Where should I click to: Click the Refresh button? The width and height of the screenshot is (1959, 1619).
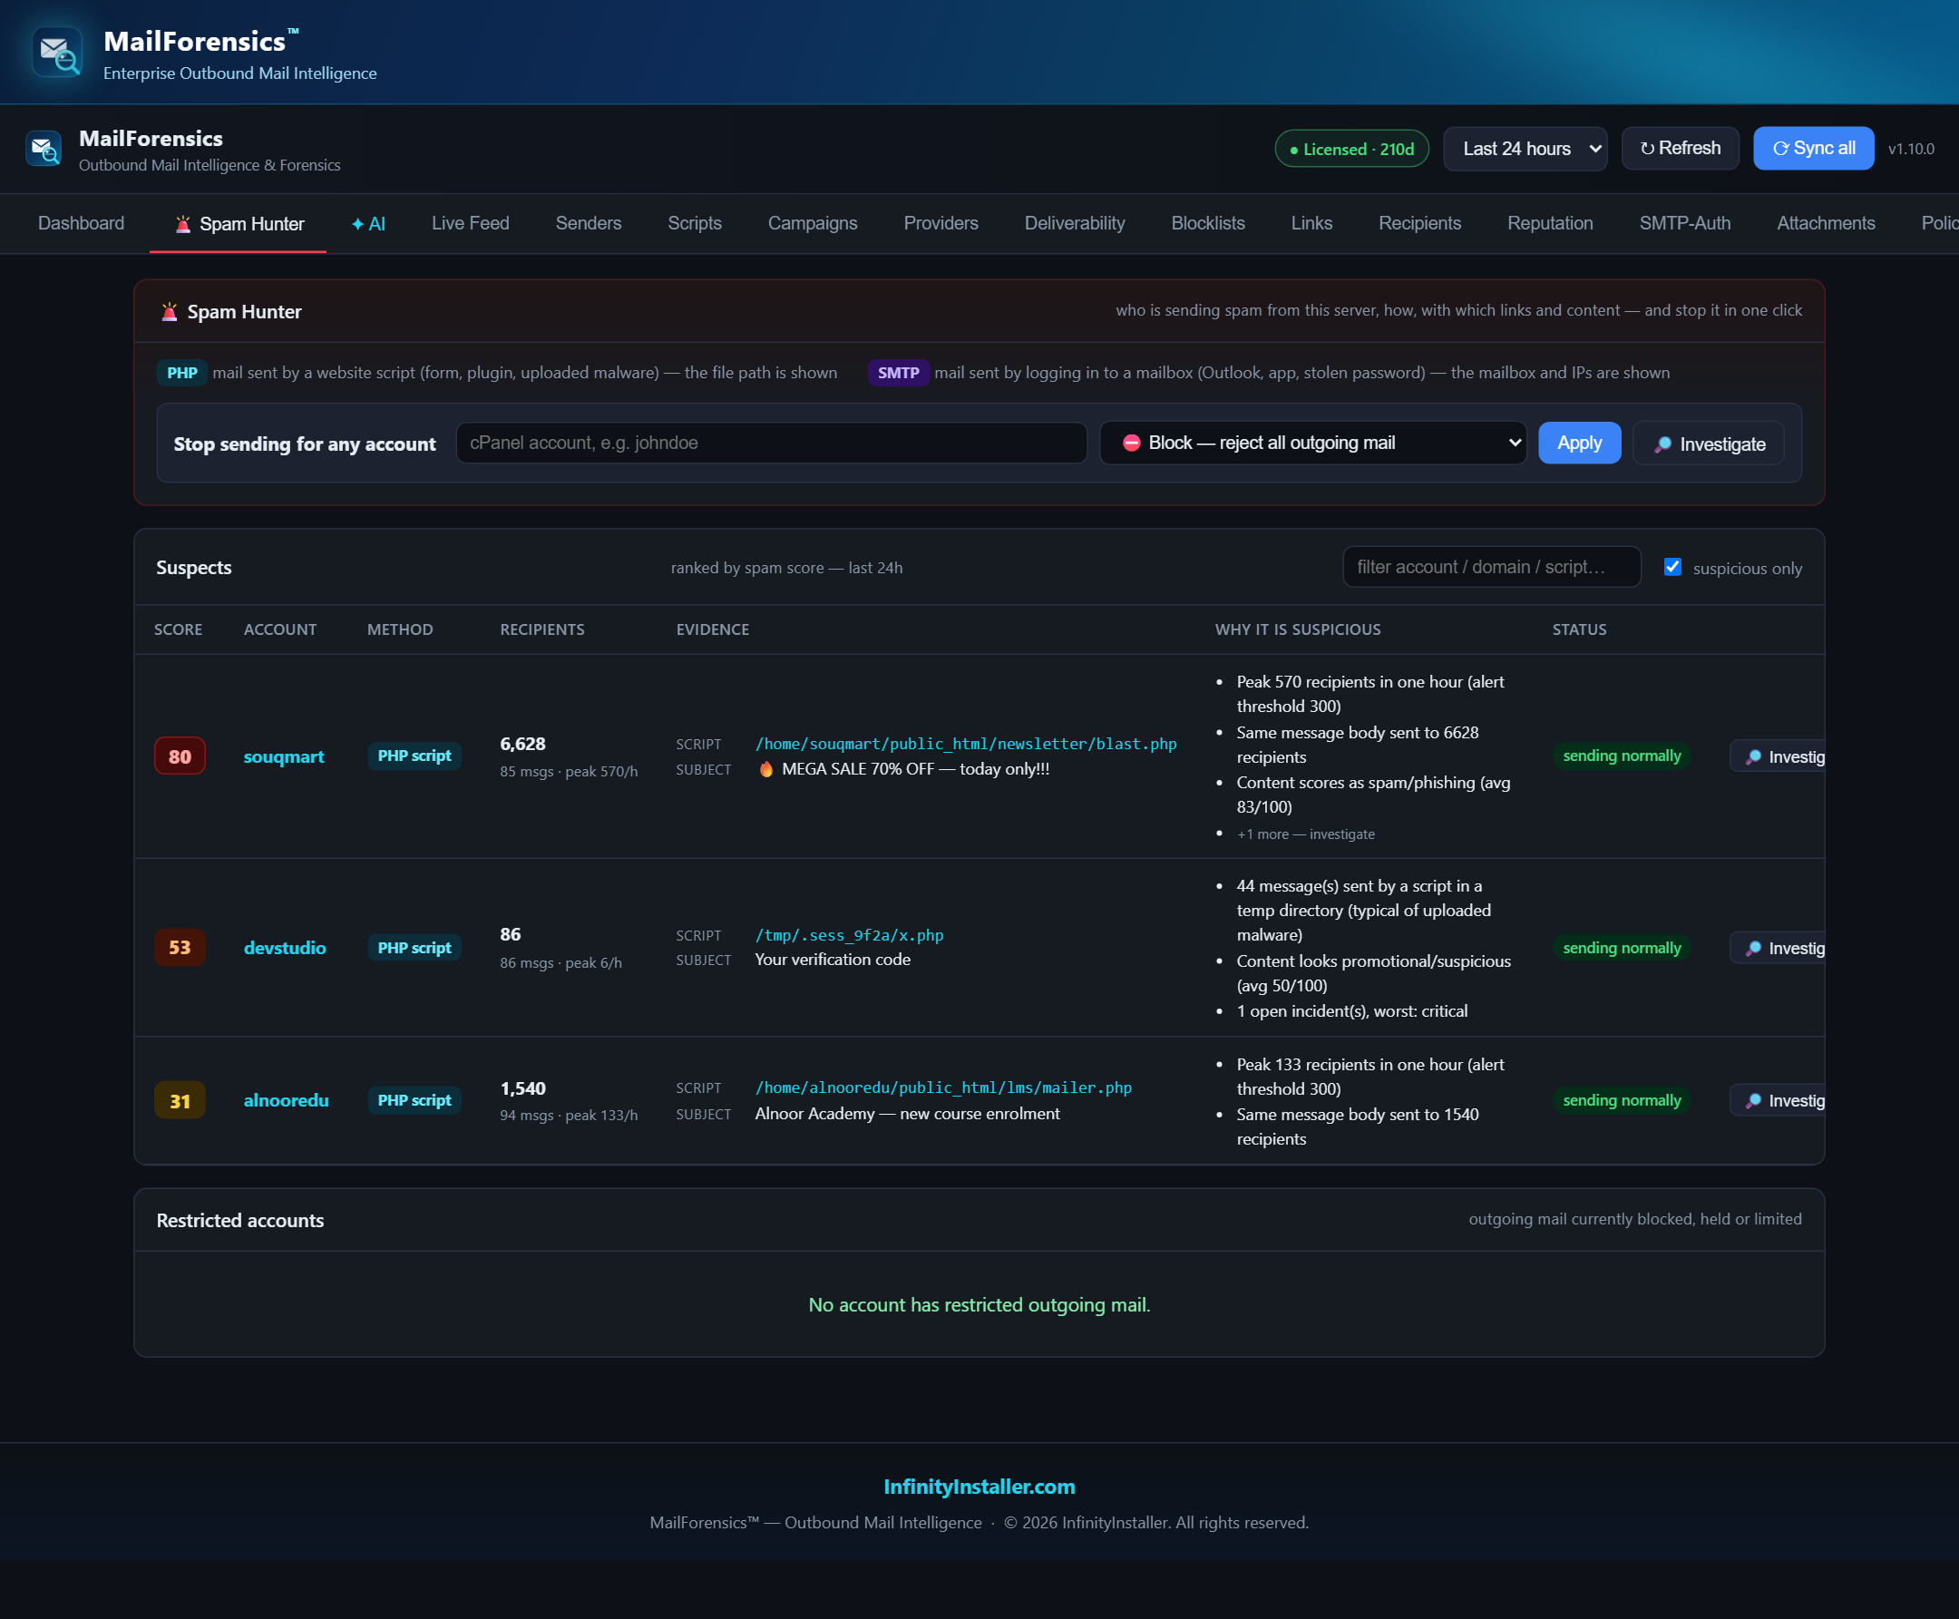[1681, 148]
